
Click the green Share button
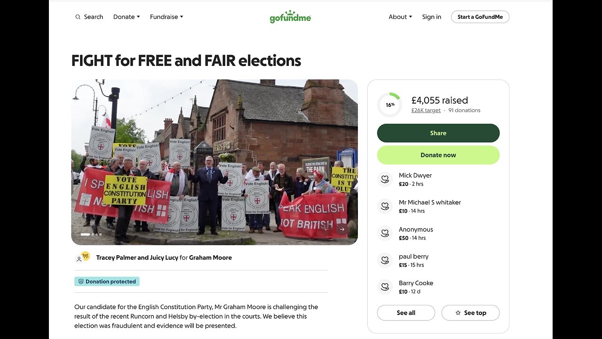(x=438, y=133)
